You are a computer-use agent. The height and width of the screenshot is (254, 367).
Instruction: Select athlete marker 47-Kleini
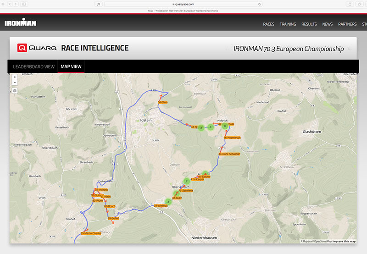point(106,197)
